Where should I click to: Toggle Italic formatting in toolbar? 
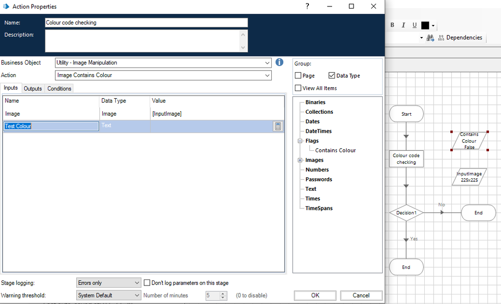(403, 25)
